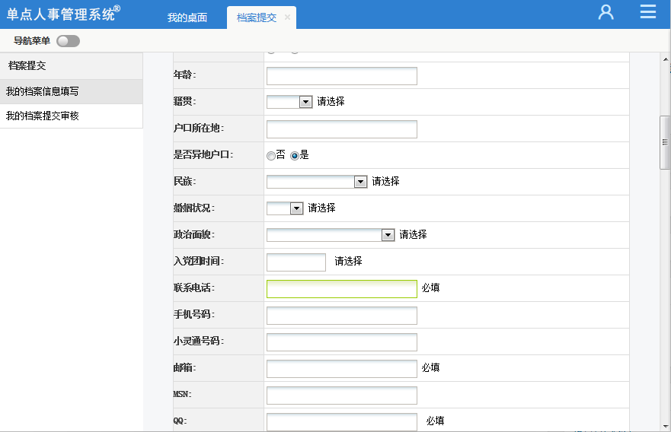This screenshot has height=432, width=671.
Task: Open 我的档案信息填写 in sidebar
Action: pos(71,91)
